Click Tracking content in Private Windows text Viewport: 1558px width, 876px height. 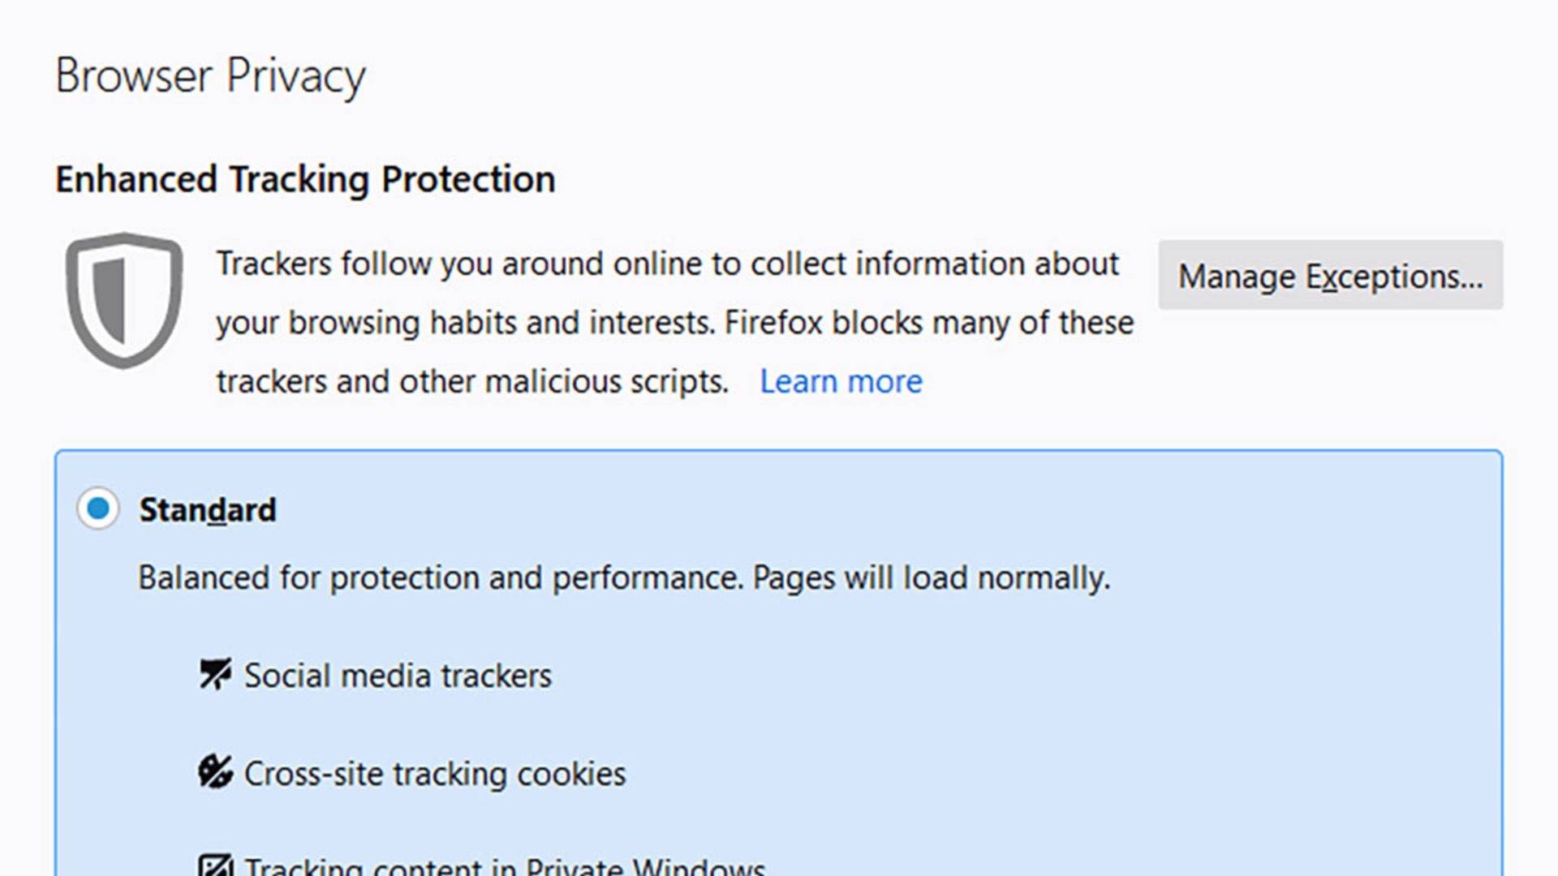pos(505,866)
